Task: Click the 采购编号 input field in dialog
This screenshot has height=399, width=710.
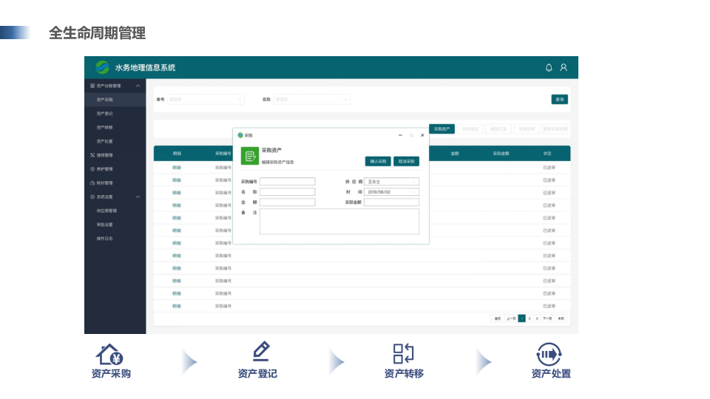Action: click(x=287, y=181)
